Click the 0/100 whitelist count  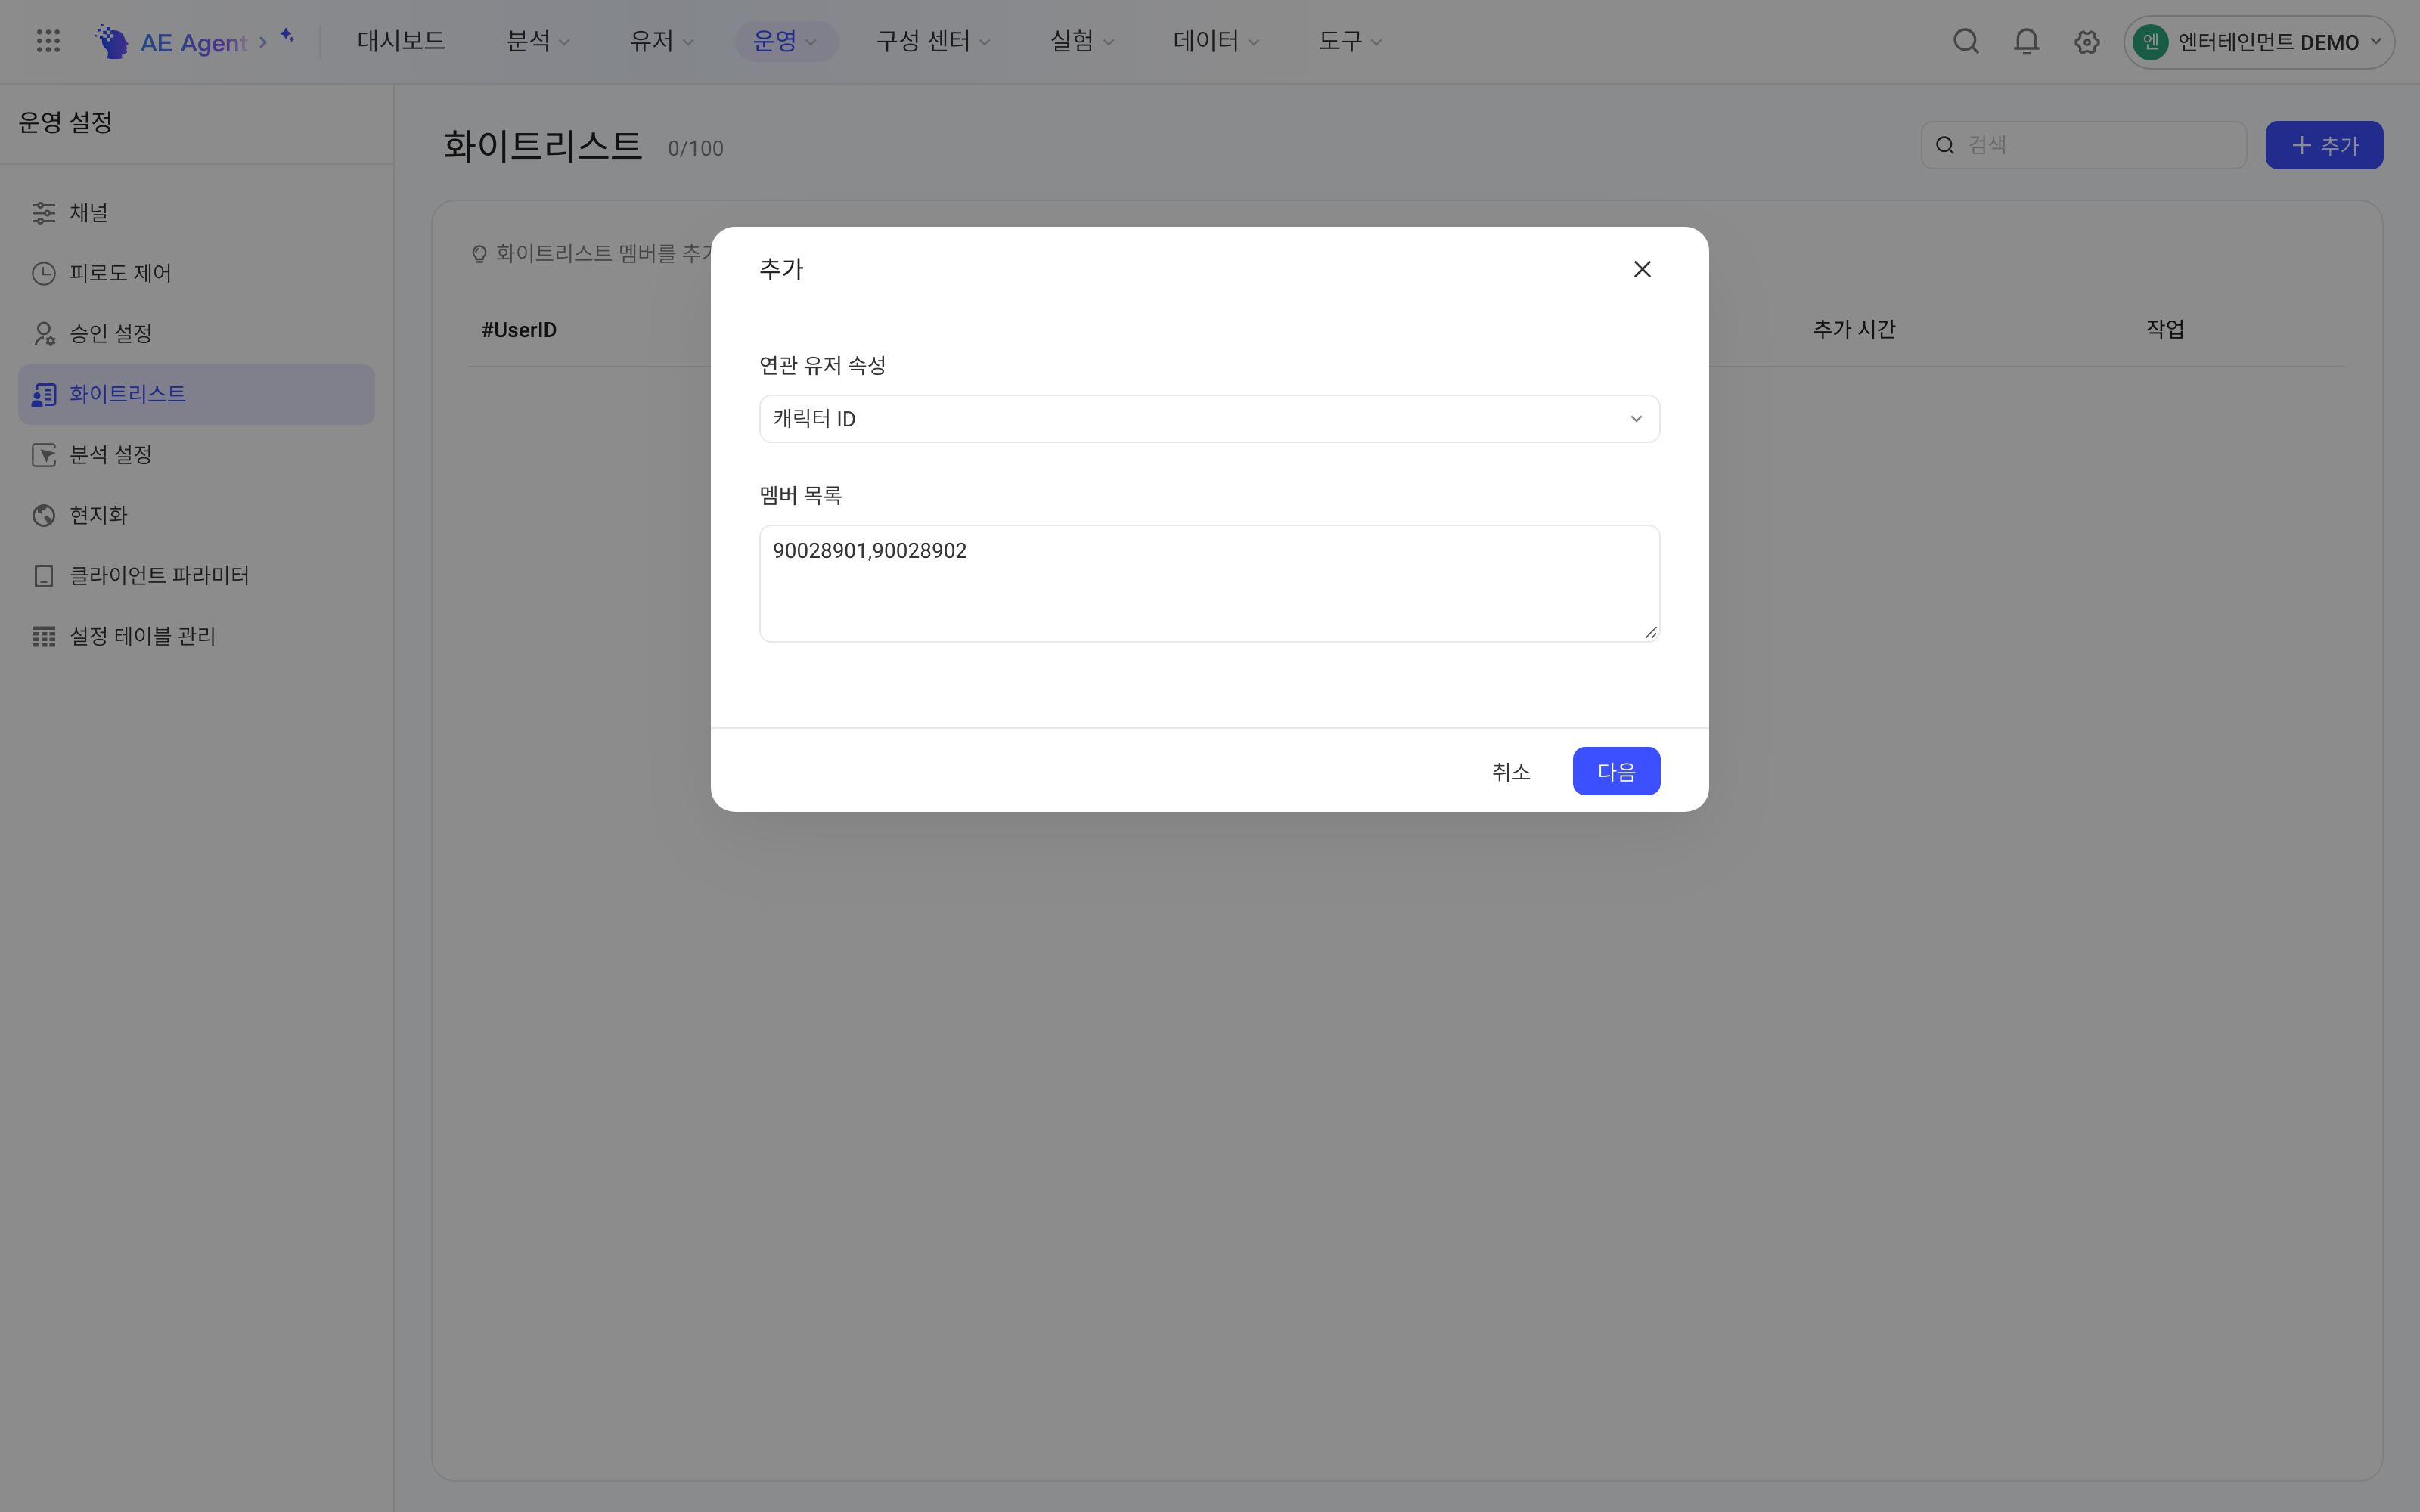(695, 148)
